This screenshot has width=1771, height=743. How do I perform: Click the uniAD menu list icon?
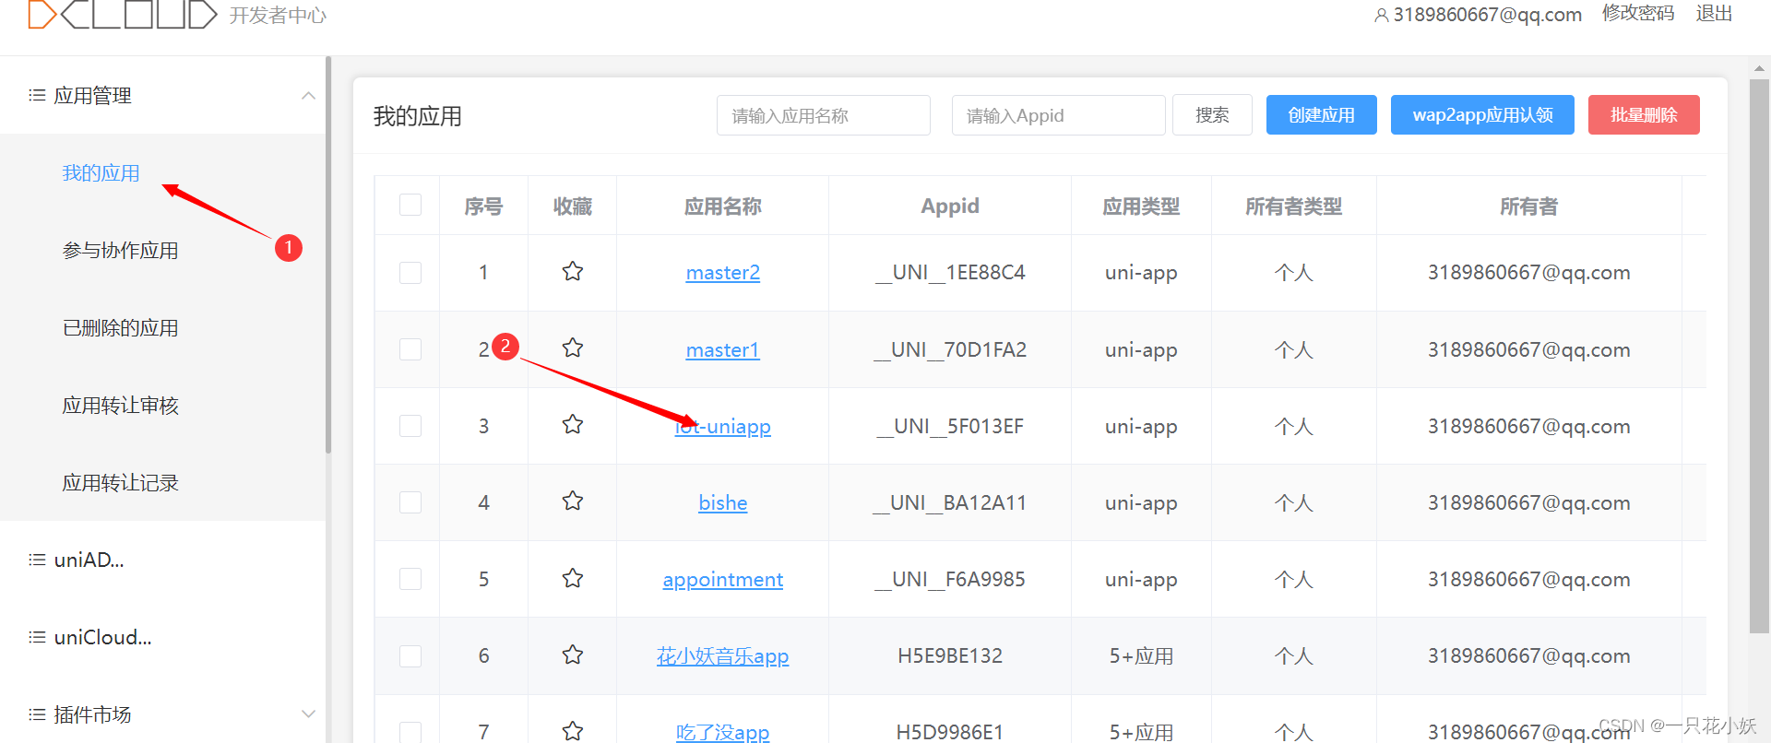pos(37,560)
